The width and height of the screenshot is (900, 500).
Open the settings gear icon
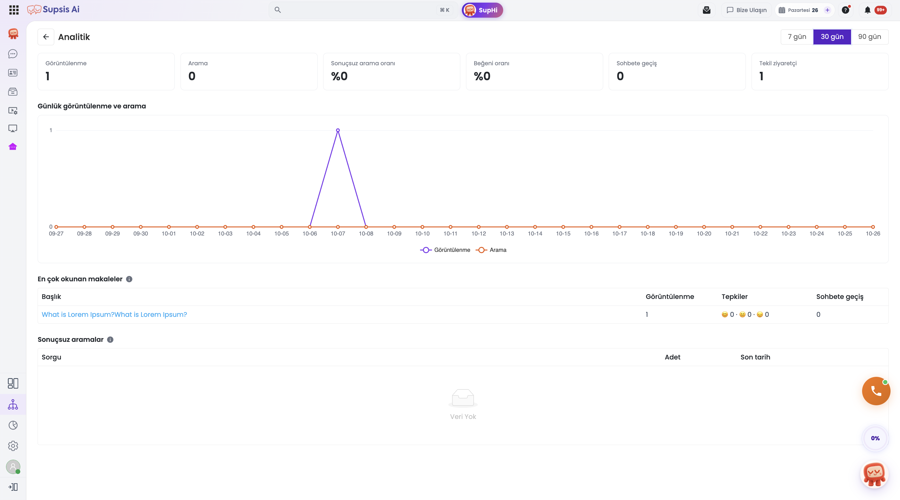13,446
